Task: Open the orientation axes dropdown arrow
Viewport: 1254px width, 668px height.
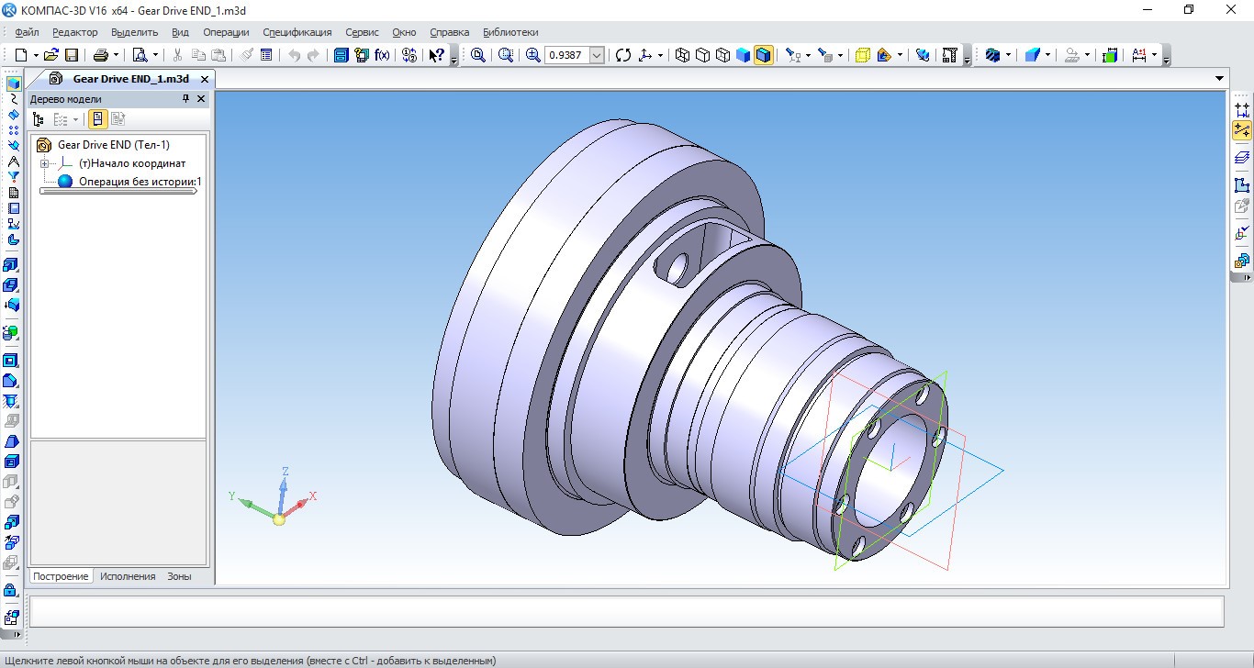Action: point(660,55)
